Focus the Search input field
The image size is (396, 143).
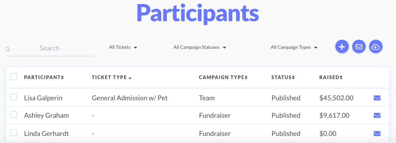coord(50,48)
